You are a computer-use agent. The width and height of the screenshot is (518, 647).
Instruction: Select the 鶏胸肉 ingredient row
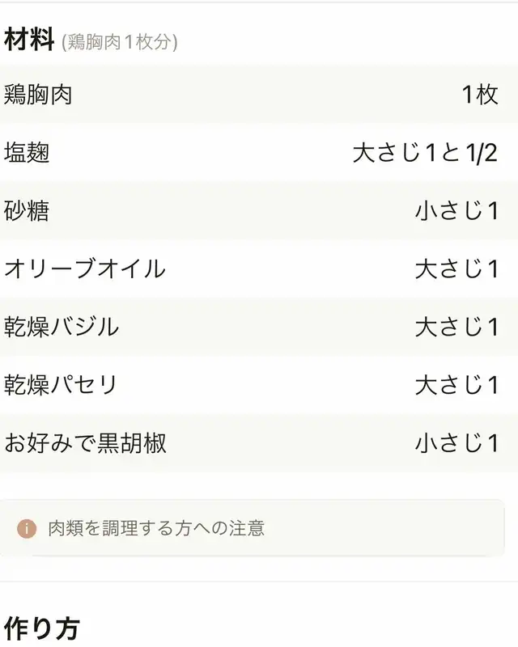pos(259,95)
